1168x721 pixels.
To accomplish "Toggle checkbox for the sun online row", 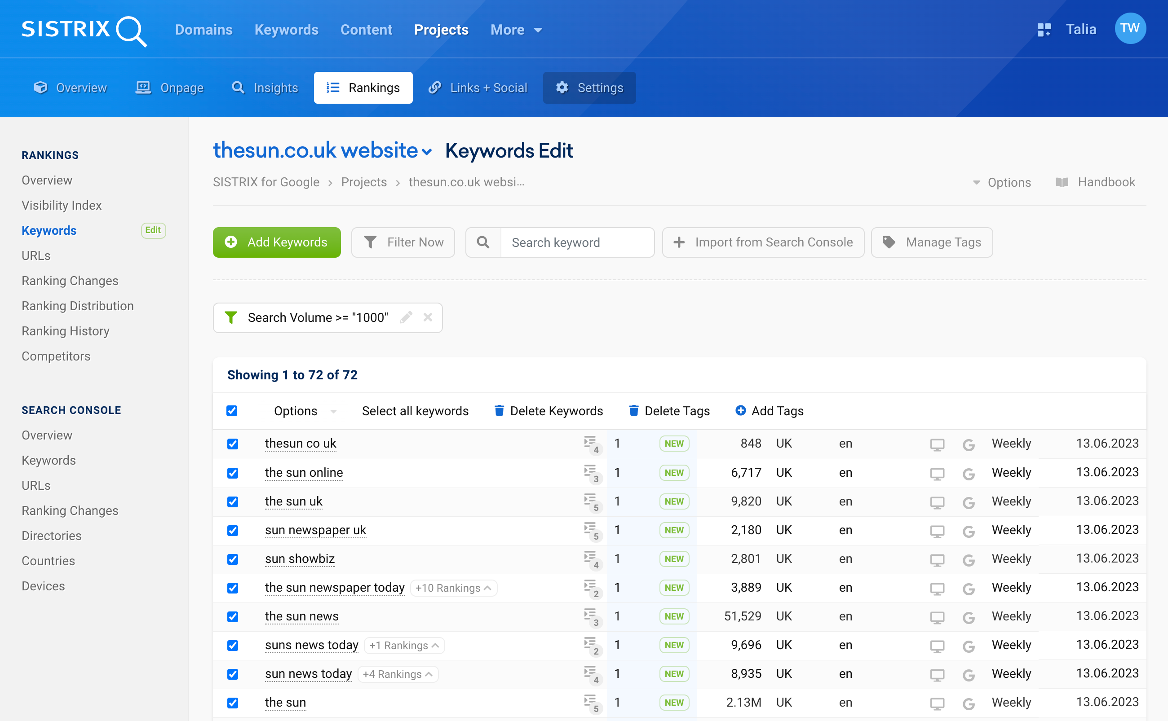I will tap(234, 472).
